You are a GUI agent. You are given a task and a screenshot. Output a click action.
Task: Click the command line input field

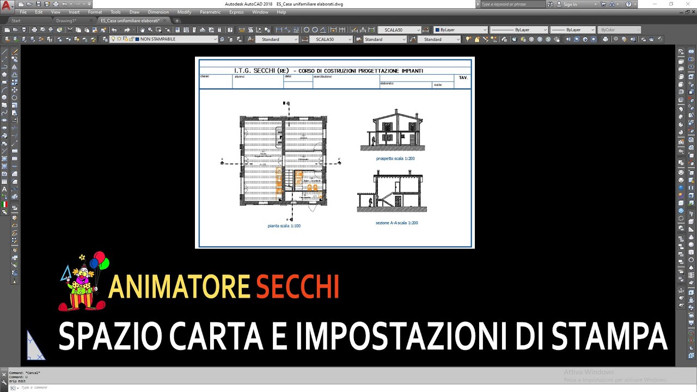[348, 388]
